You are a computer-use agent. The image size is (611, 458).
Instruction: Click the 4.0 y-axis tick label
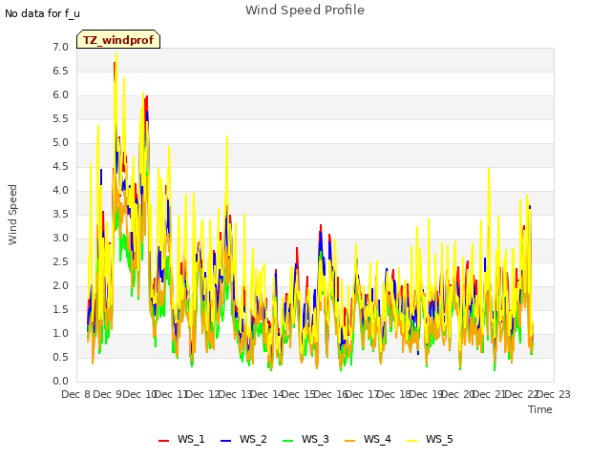[x=60, y=191]
